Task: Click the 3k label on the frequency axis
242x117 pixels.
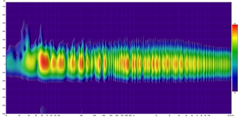Action: tap(169, 115)
